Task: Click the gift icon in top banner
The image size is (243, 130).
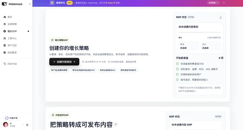Action: pyautogui.click(x=52, y=3)
